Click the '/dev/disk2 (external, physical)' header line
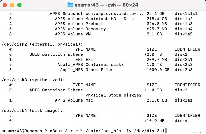The height and width of the screenshot is (134, 206). [x=42, y=44]
